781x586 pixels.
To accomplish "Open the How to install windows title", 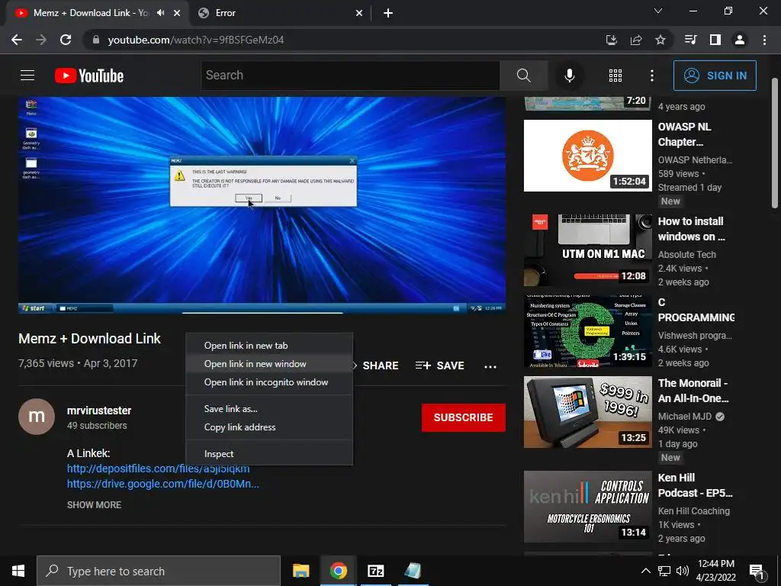I will tap(691, 229).
